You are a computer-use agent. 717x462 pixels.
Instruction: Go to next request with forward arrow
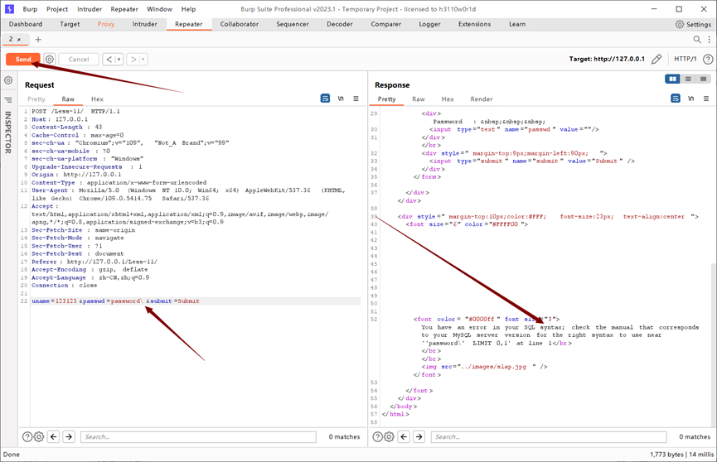[133, 60]
